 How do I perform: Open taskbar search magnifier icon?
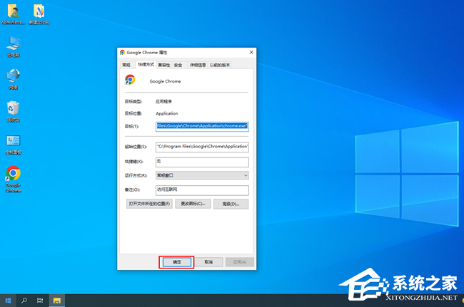[x=24, y=300]
